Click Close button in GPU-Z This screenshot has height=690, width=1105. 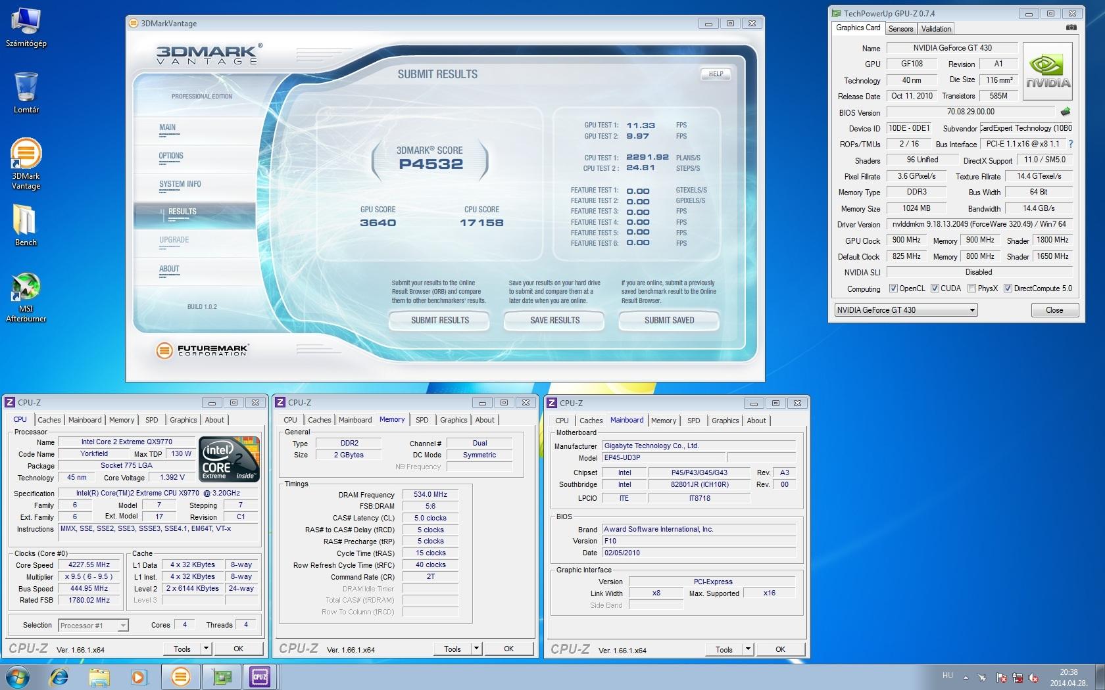pyautogui.click(x=1054, y=310)
